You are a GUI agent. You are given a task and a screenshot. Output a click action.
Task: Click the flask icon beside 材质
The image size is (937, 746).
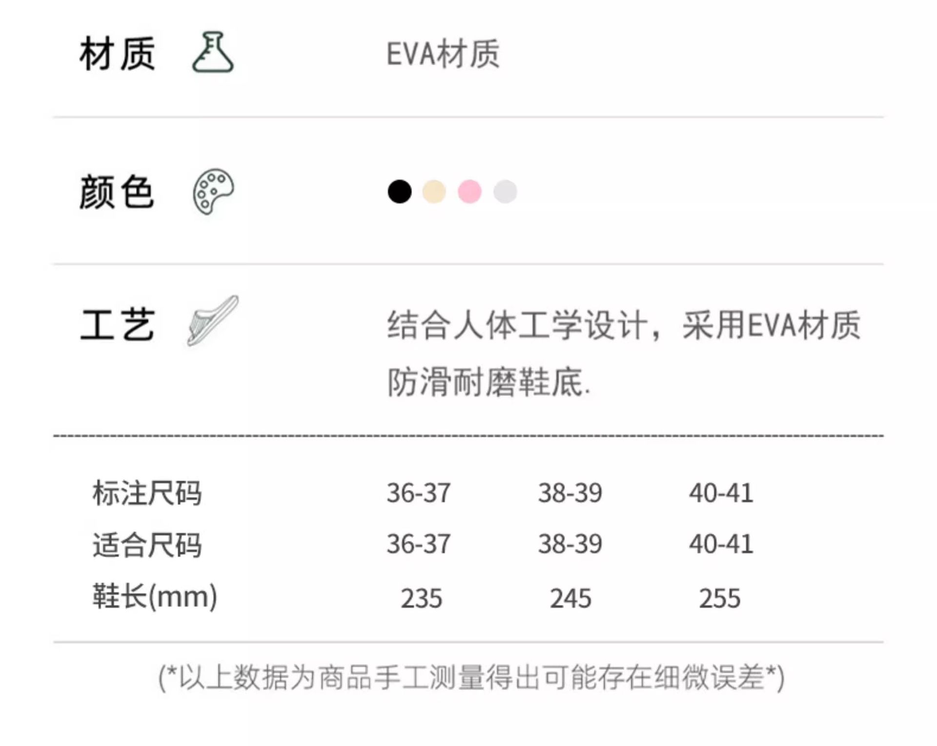[x=213, y=53]
